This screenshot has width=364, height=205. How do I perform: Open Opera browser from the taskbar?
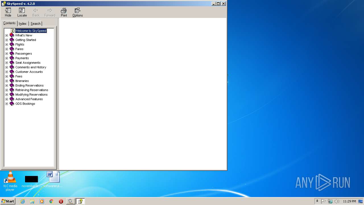[x=61, y=201]
